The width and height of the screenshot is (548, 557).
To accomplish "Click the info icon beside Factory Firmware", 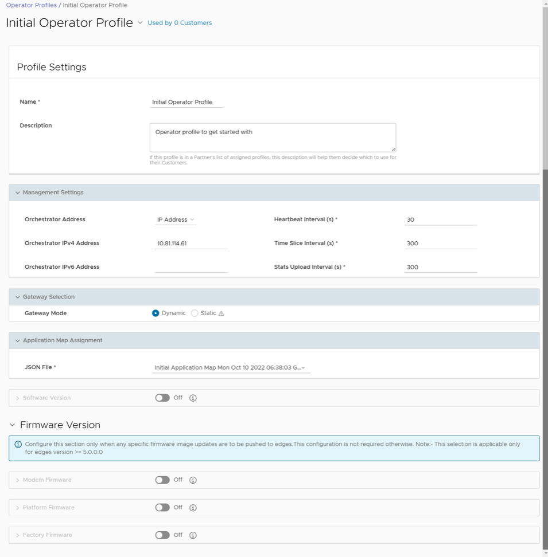I will coord(193,535).
